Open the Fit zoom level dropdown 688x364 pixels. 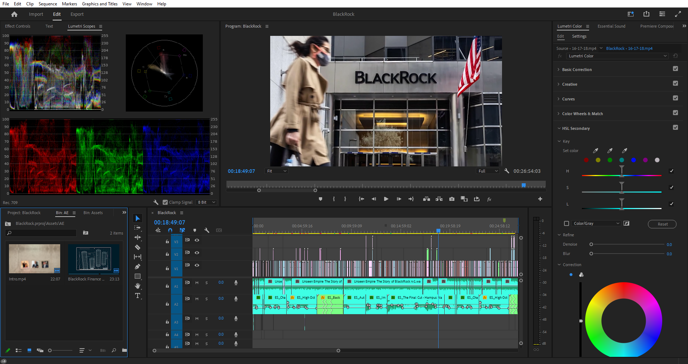click(276, 171)
